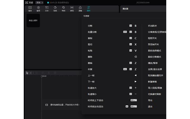Switch to the 特效 effects tab
190x119 pixels.
(x=64, y=9)
